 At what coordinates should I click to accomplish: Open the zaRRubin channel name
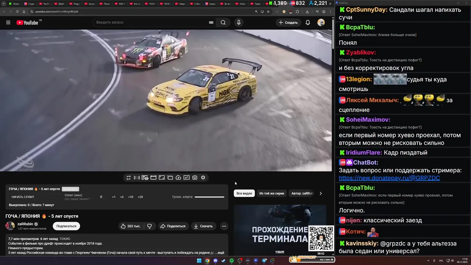[x=25, y=224]
